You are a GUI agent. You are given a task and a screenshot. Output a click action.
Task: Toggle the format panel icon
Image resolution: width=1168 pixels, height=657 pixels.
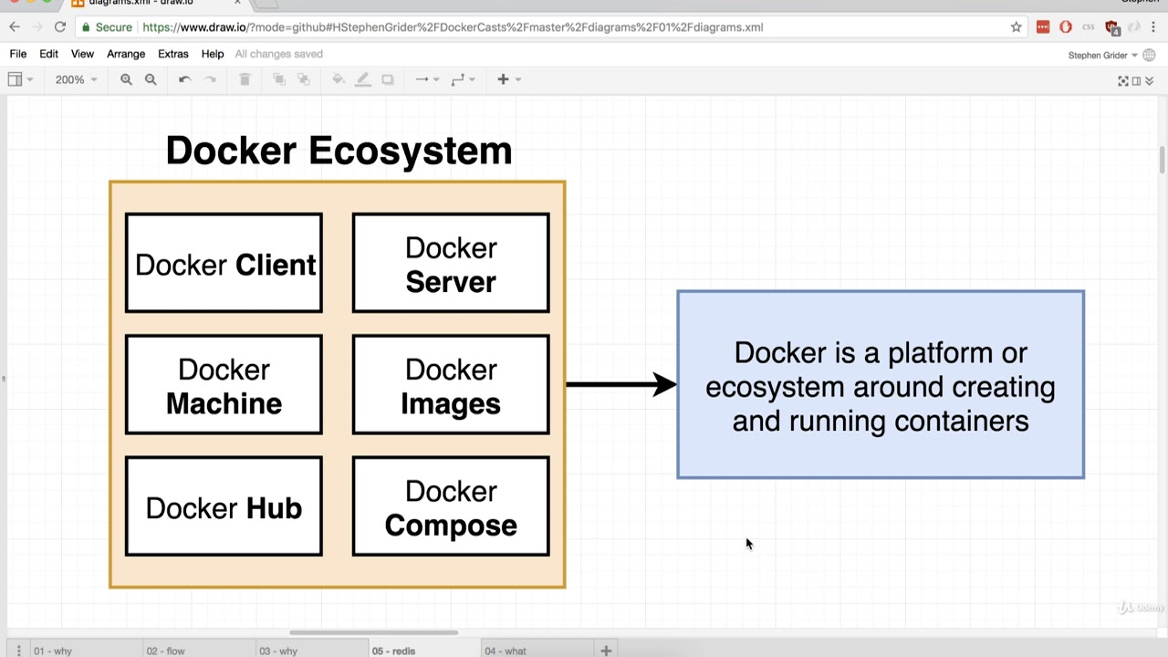pyautogui.click(x=1136, y=80)
